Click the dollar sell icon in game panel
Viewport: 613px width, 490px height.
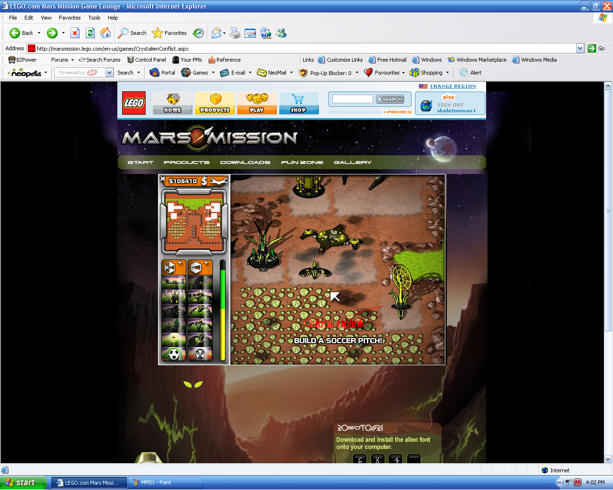click(x=204, y=181)
